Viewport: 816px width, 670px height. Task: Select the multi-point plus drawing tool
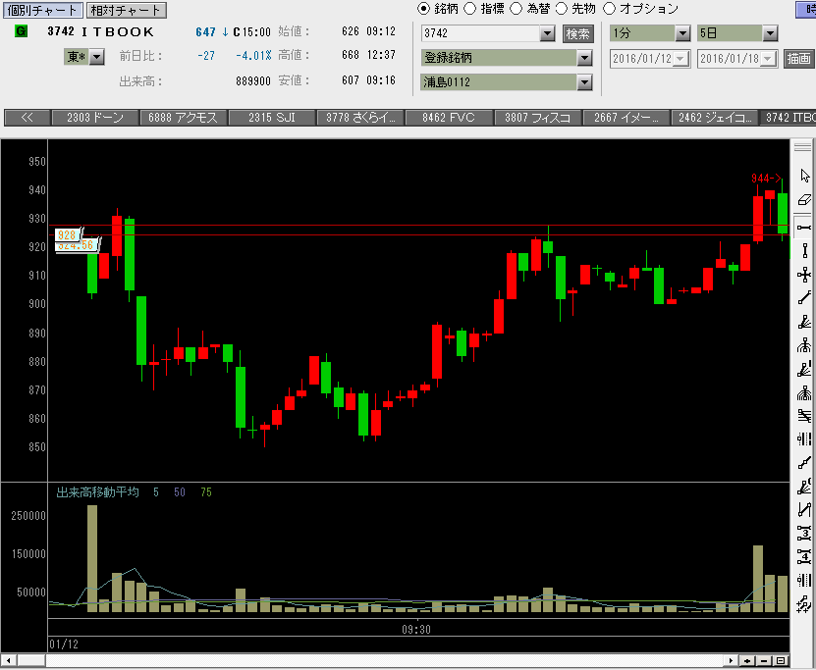pyautogui.click(x=804, y=604)
